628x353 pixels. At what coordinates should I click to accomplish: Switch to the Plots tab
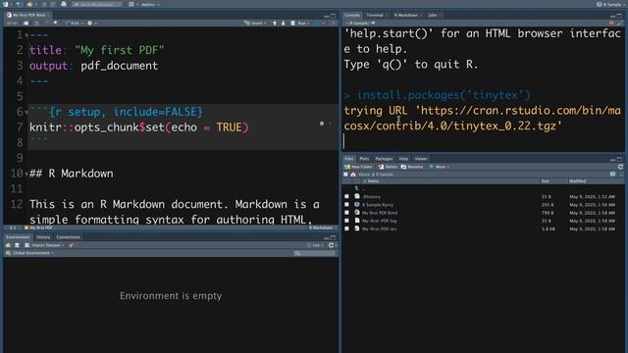pyautogui.click(x=364, y=159)
